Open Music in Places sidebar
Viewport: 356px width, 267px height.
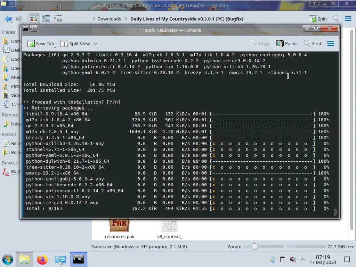pyautogui.click(x=11, y=78)
